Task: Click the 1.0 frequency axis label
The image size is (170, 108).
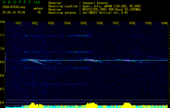Action: pos(2,49)
